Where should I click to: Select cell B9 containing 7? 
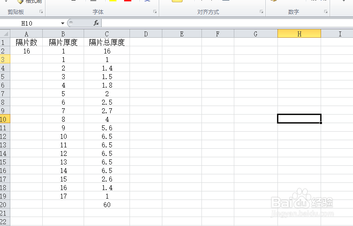coord(63,111)
